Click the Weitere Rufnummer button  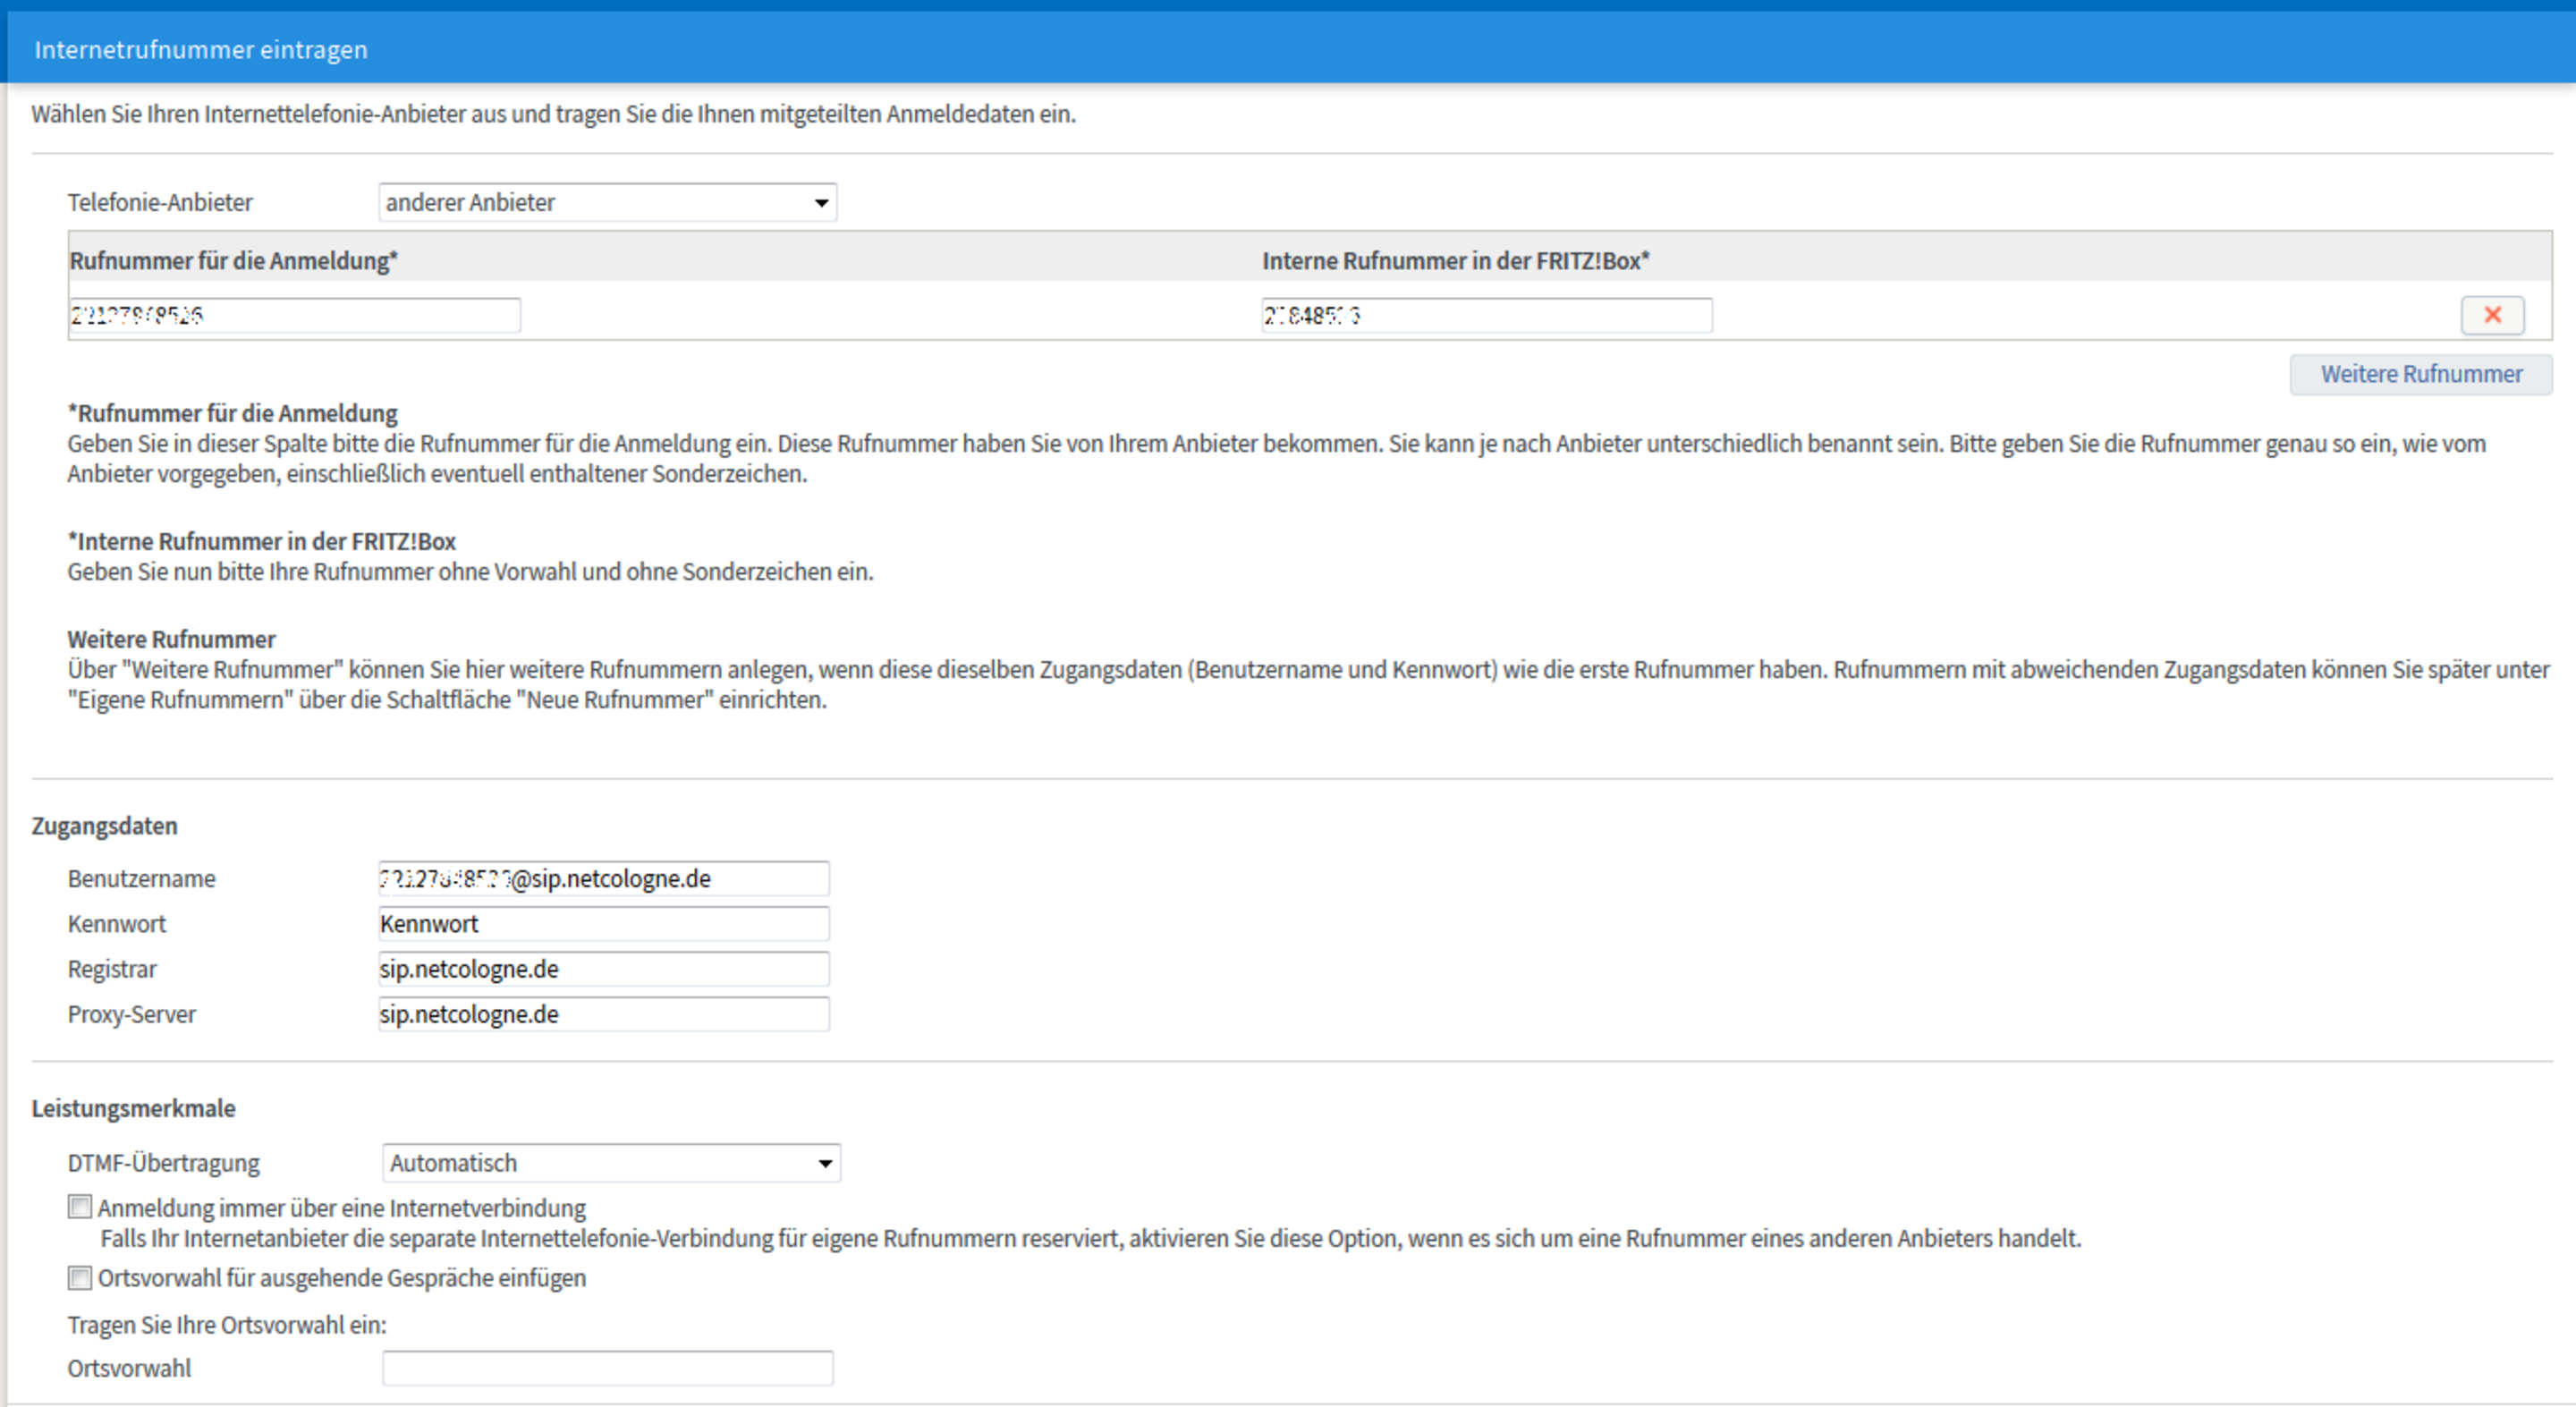click(x=2421, y=374)
